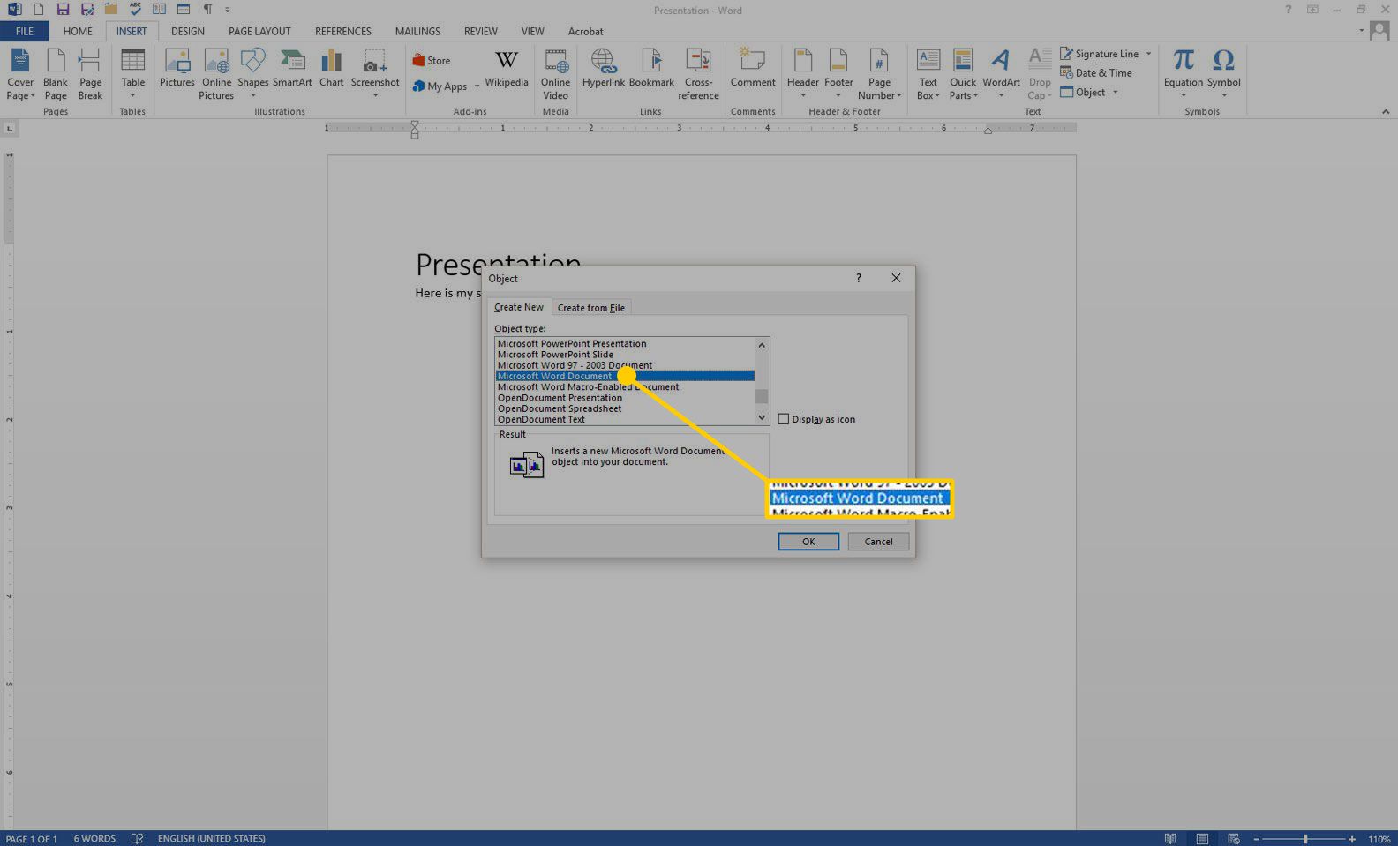This screenshot has height=846, width=1398.
Task: Insert a Symbol
Action: coord(1224,75)
